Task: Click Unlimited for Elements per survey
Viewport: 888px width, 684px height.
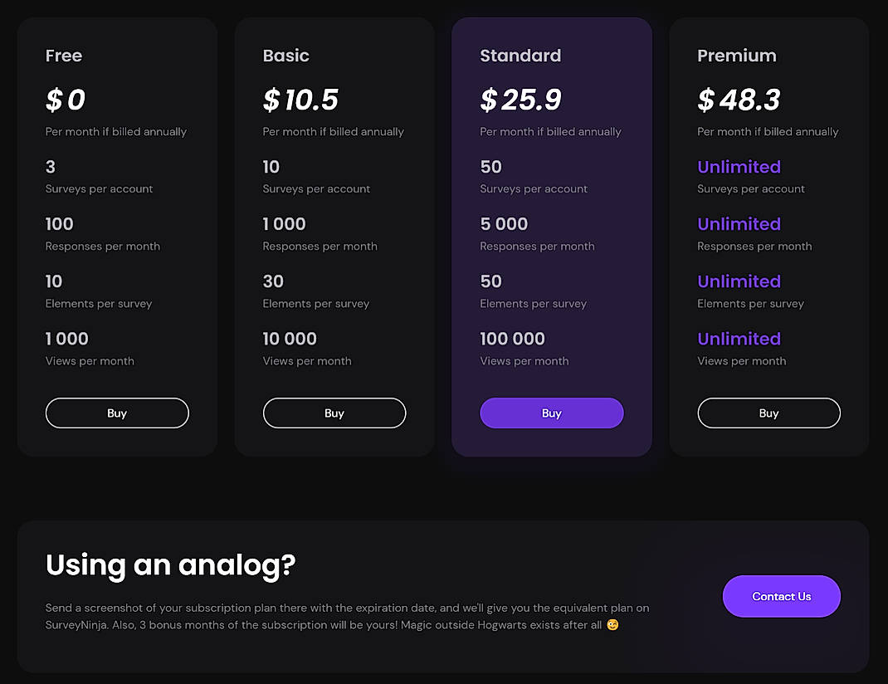Action: tap(739, 281)
